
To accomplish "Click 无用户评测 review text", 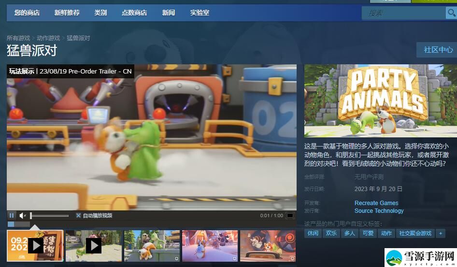I will point(369,177).
